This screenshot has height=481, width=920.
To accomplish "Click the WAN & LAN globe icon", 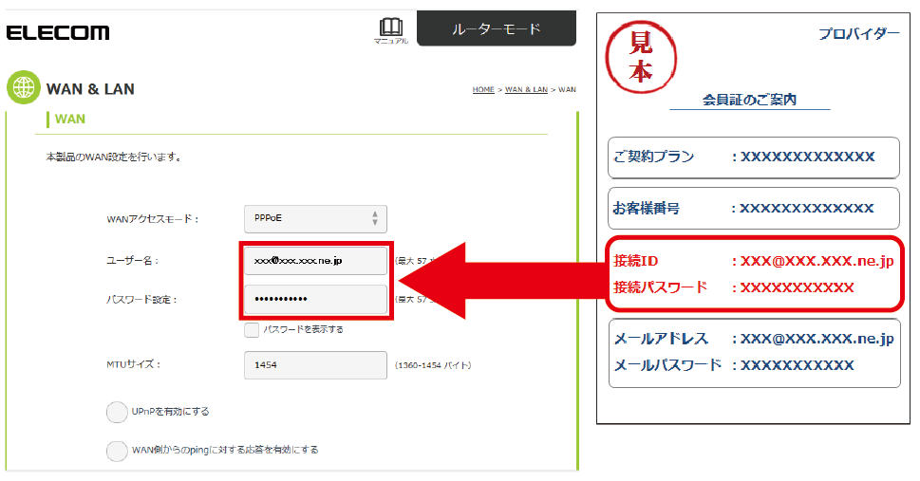I will click(24, 87).
